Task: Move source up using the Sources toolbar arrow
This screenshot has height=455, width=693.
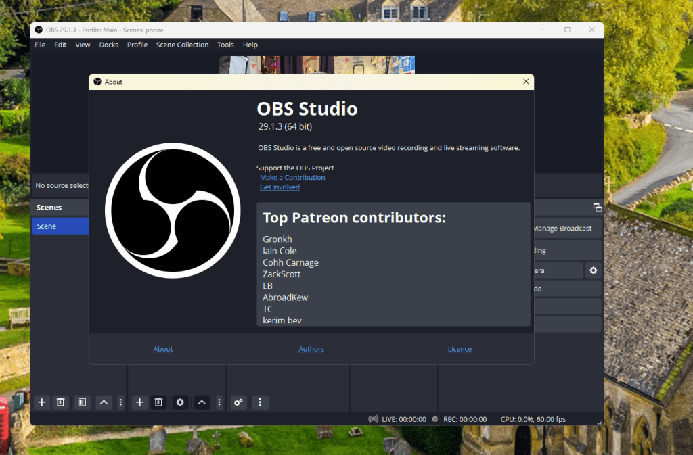Action: [202, 402]
